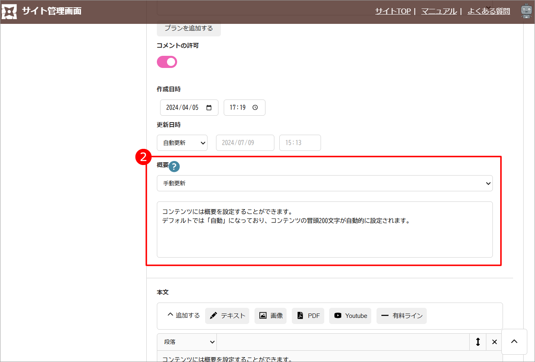
Task: Open the calendar picker in 作成日時 date field
Action: coord(209,108)
